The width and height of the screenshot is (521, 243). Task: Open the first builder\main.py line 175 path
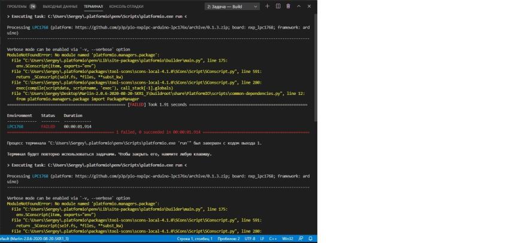119,60
